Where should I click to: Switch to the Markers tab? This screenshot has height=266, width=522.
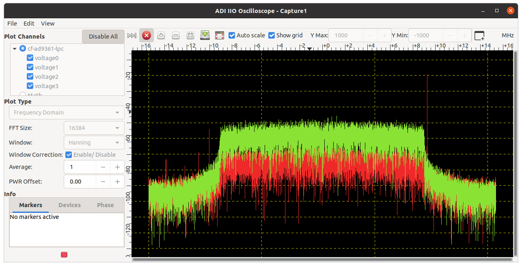pyautogui.click(x=31, y=205)
